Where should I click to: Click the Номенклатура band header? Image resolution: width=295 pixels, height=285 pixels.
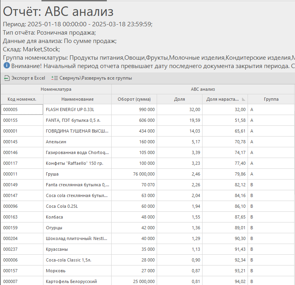tap(56, 89)
